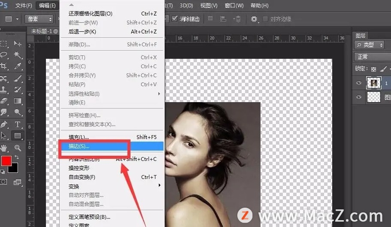Image resolution: width=391 pixels, height=227 pixels.
Task: Toggle lock transparent pixels
Action: pos(373,69)
